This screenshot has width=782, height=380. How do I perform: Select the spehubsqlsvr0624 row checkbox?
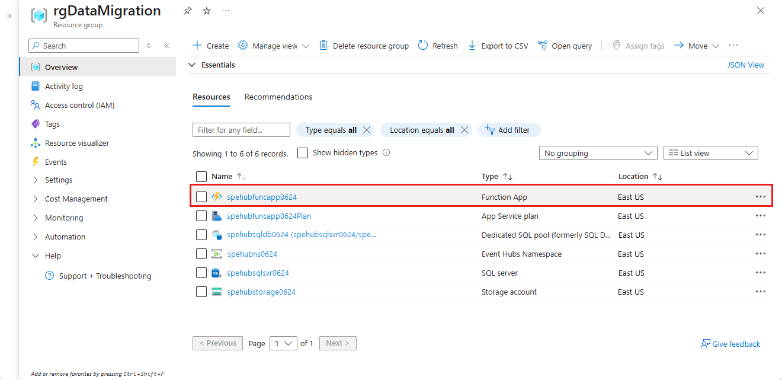tap(201, 273)
